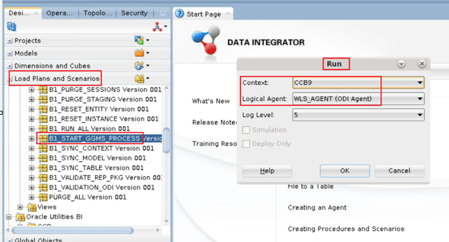
Task: Click the Run dialog collapse chevron icon
Action: tap(401, 64)
